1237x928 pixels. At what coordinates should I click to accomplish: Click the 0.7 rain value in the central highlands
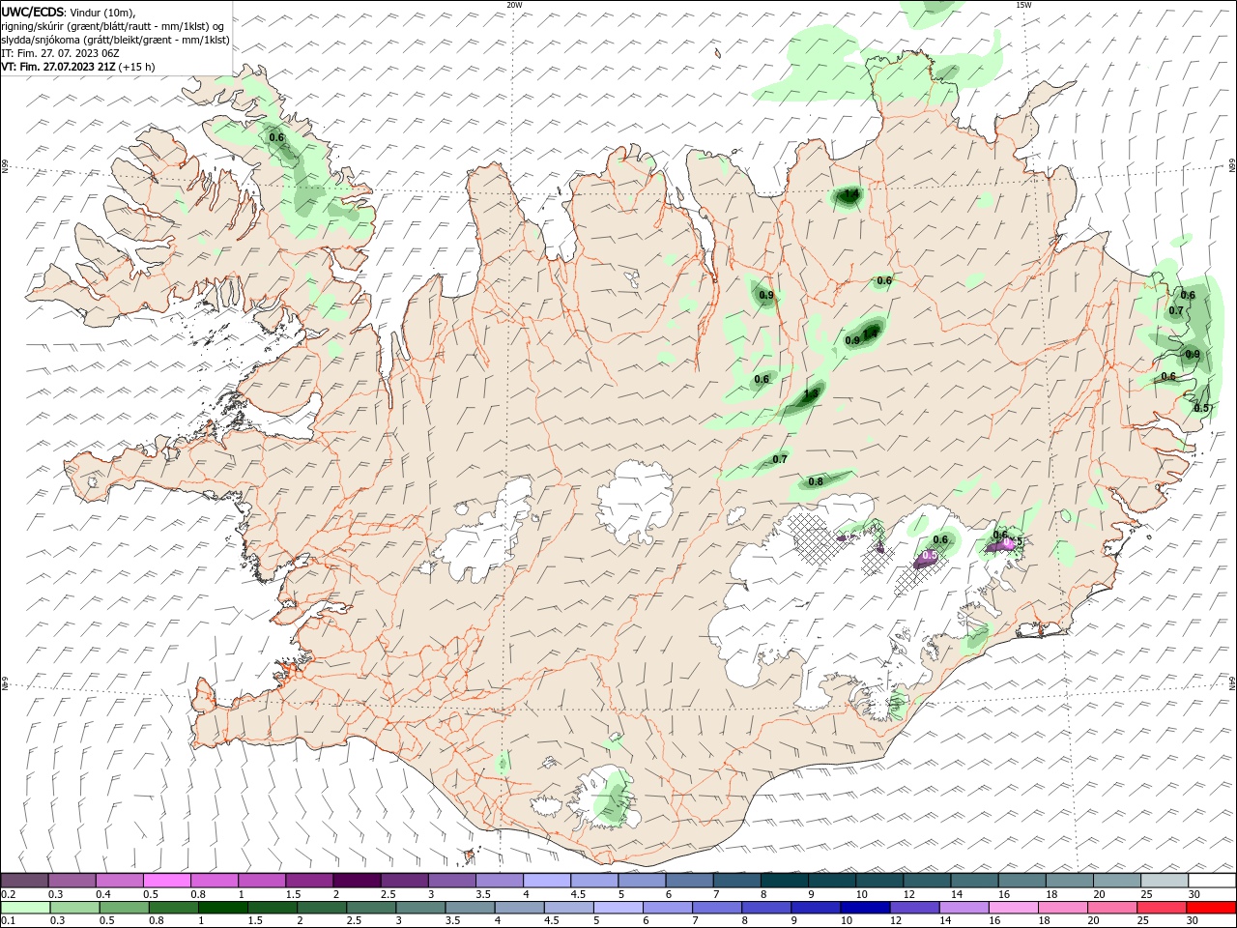tap(780, 459)
